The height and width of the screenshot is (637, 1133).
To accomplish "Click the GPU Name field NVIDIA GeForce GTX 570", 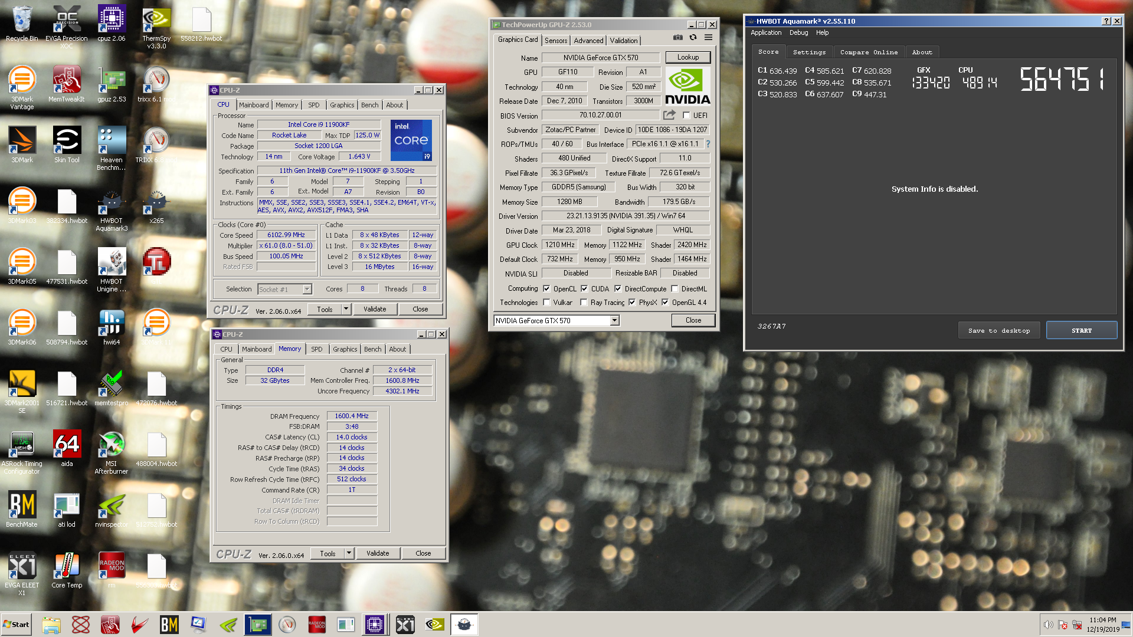I will [601, 58].
